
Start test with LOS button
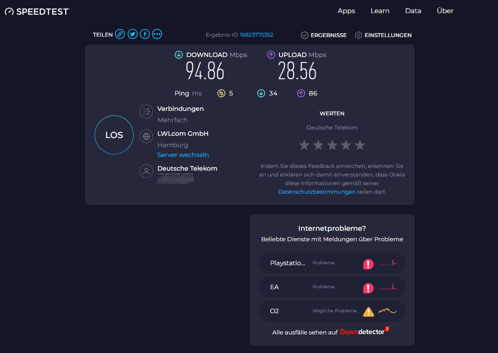(x=114, y=135)
